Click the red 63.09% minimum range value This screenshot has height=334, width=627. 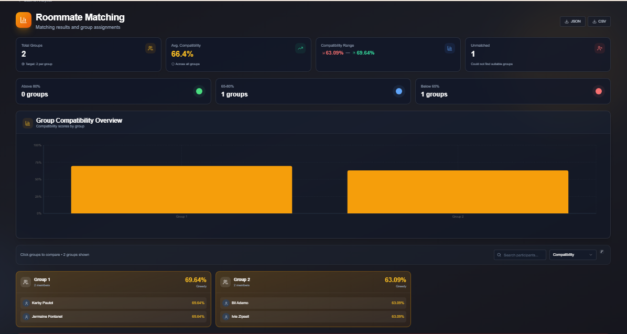coord(334,53)
